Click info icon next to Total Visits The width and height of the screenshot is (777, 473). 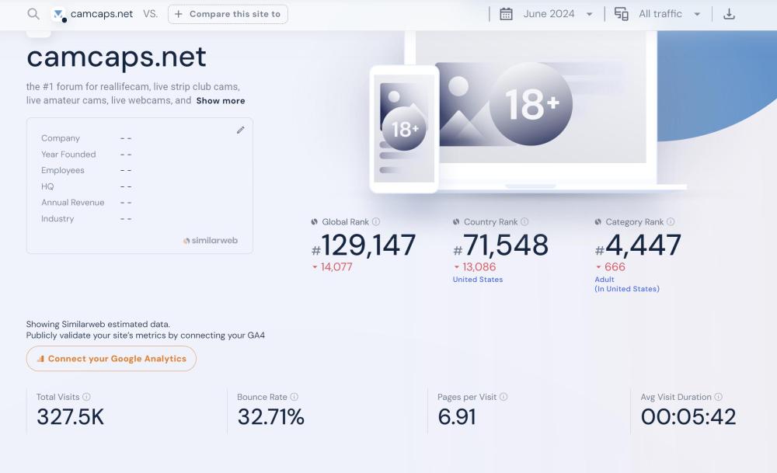86,397
